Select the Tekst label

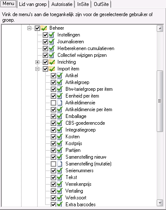(71, 177)
